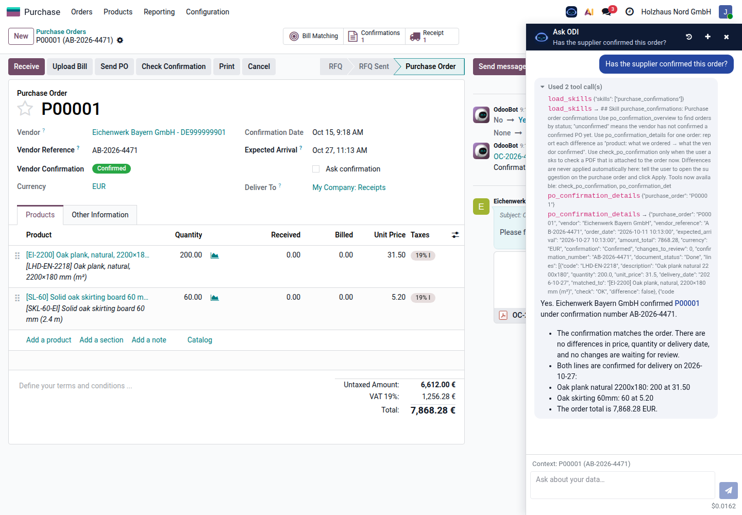Open the Purchase app home logo
The image size is (742, 515).
pos(13,12)
